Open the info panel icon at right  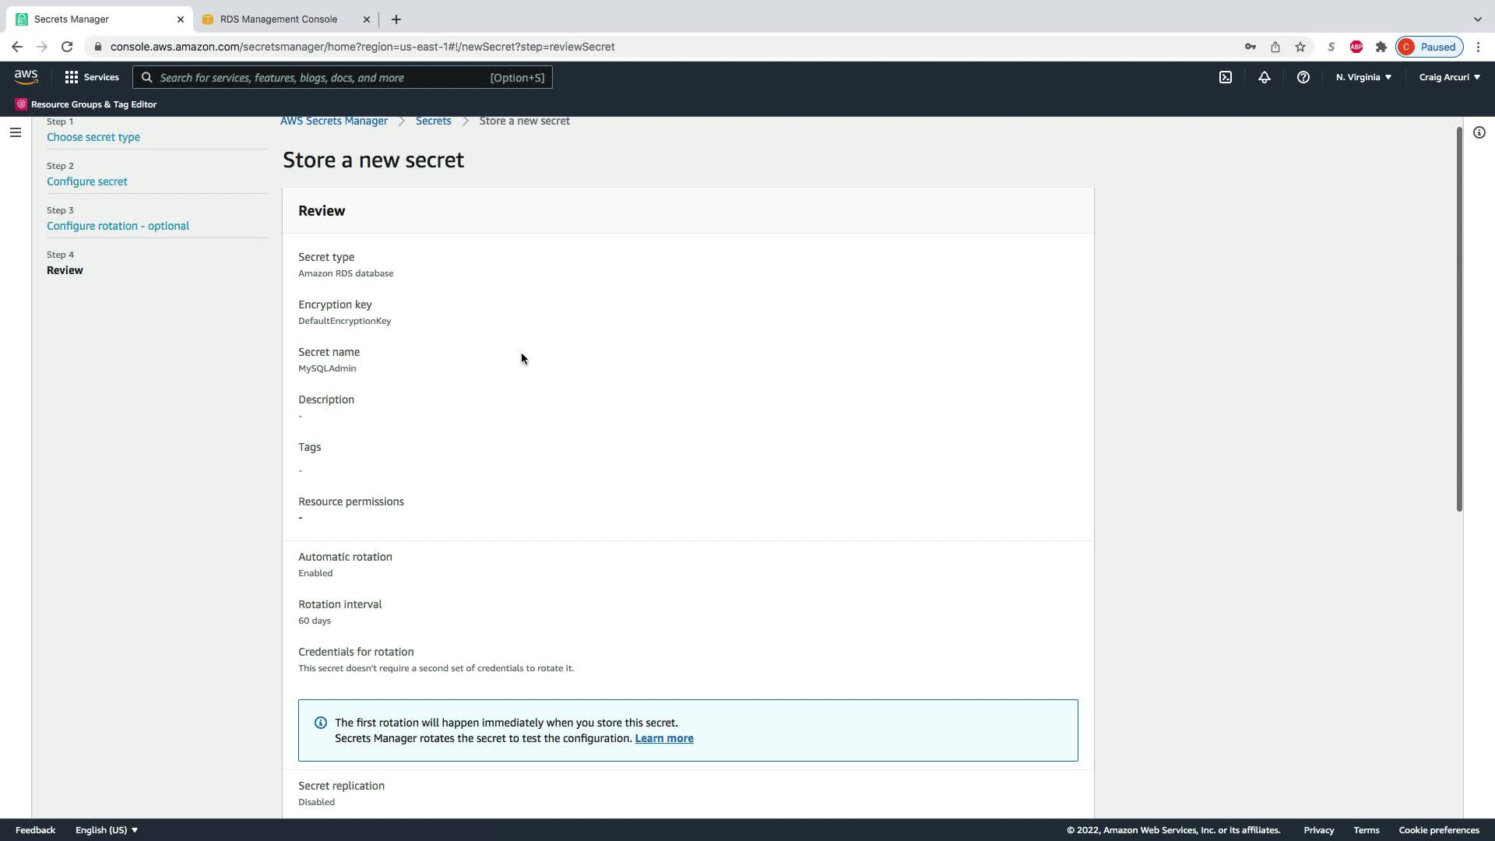pyautogui.click(x=1479, y=132)
